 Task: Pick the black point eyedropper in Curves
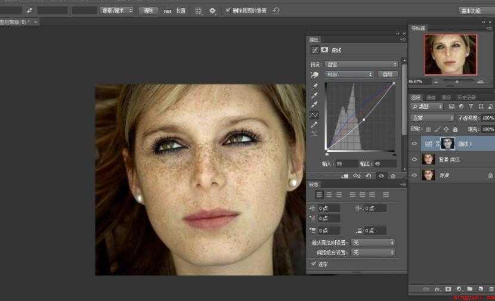point(314,86)
